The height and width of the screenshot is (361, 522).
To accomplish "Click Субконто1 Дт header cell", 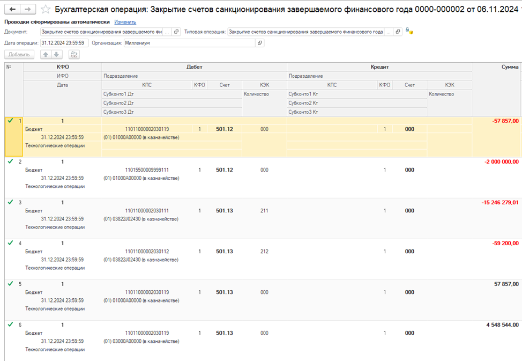I will pyautogui.click(x=172, y=94).
